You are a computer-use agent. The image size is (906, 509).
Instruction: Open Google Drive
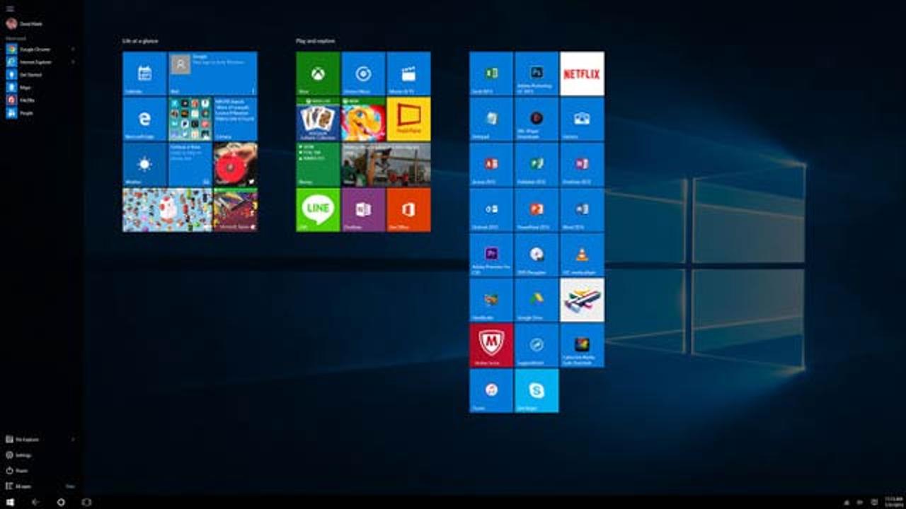[x=537, y=300]
